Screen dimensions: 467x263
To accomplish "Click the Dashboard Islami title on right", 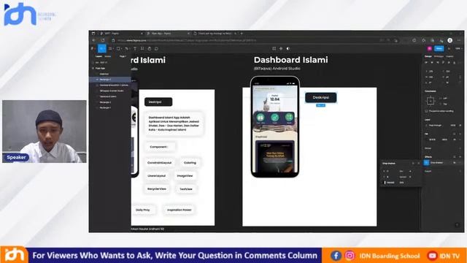I will coord(291,60).
